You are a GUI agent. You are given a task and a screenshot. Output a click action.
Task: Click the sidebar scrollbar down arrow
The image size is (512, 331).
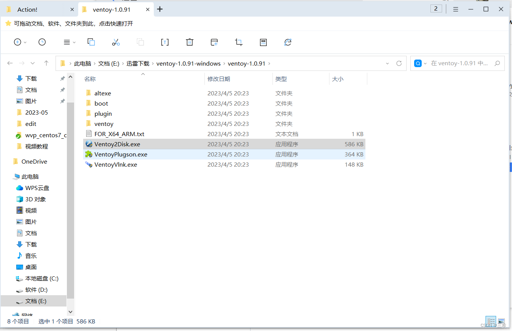pos(70,312)
